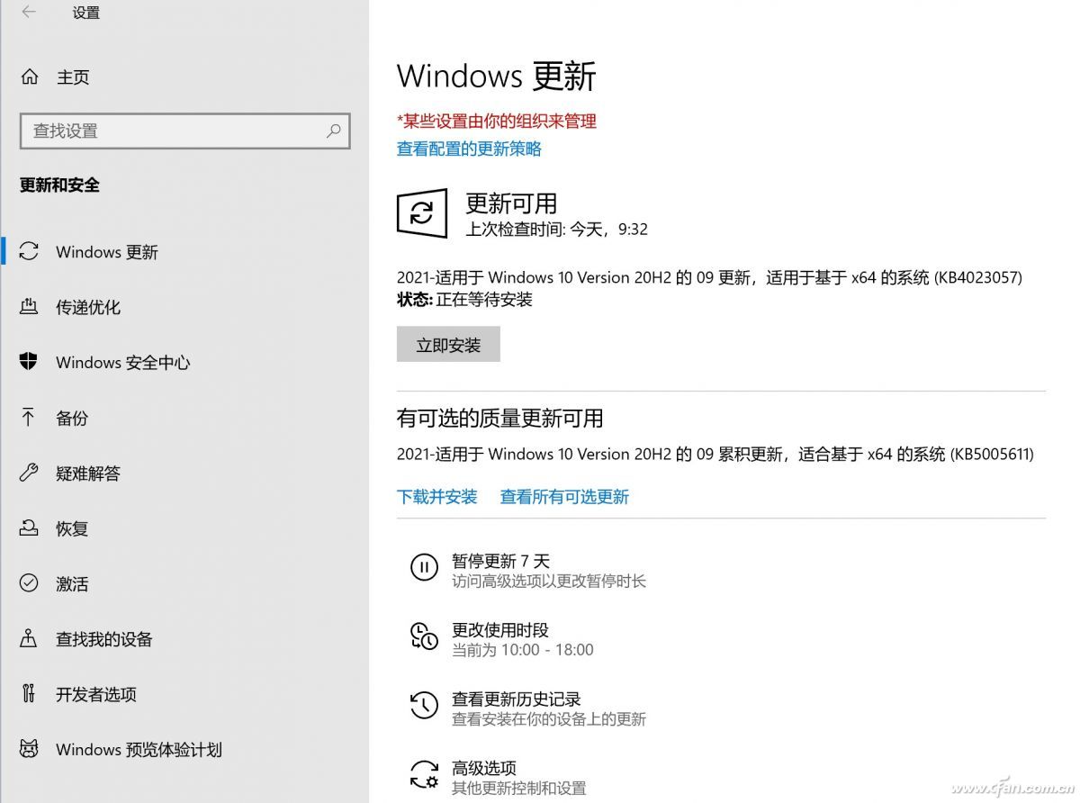Click the pause icon for 暂停更新 7 天
Viewport: 1080px width, 803px height.
(x=424, y=567)
